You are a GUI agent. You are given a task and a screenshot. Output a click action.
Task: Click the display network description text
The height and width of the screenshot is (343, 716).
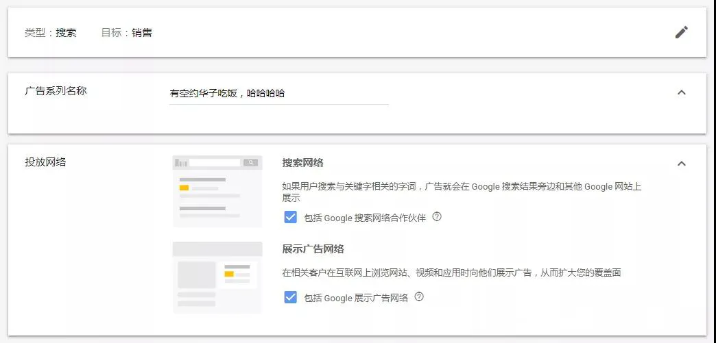(x=451, y=272)
